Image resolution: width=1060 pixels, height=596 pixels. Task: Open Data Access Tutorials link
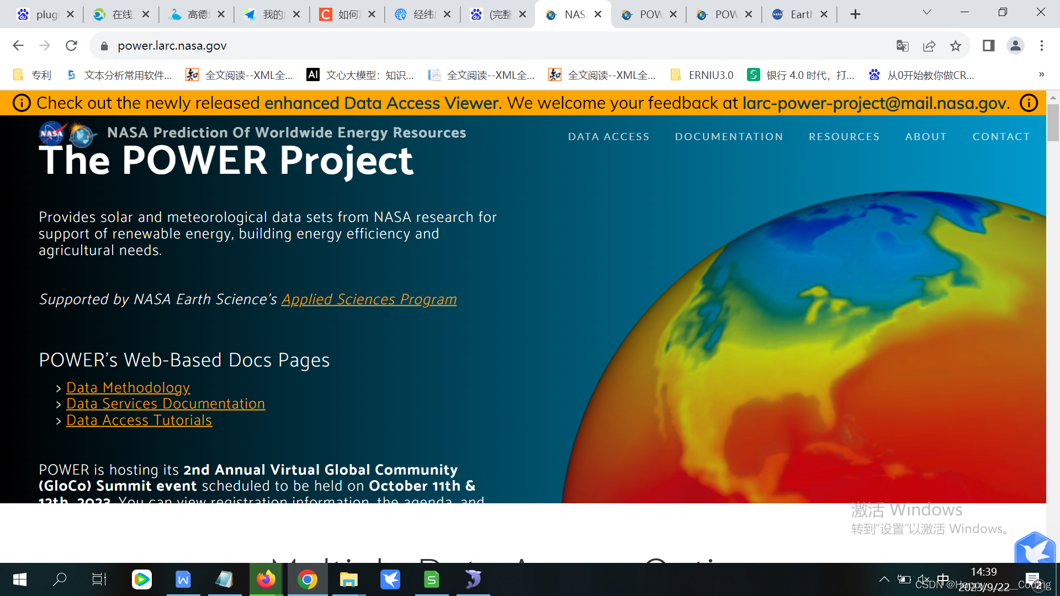139,421
